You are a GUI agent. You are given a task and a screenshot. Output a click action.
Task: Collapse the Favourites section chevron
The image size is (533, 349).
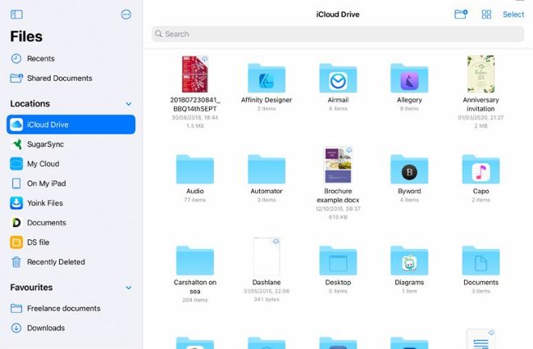[x=128, y=288]
